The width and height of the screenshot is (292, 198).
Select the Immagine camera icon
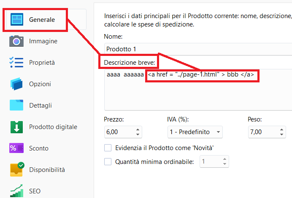tap(16, 41)
